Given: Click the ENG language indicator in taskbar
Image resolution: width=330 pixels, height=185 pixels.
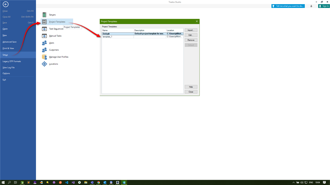Looking at the screenshot, I should point(311,182).
